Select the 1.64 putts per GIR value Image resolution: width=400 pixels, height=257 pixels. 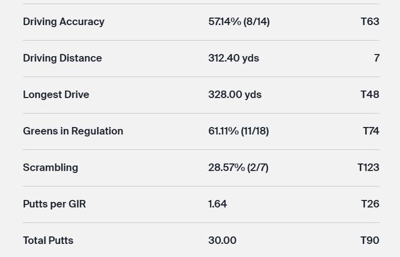[217, 204]
